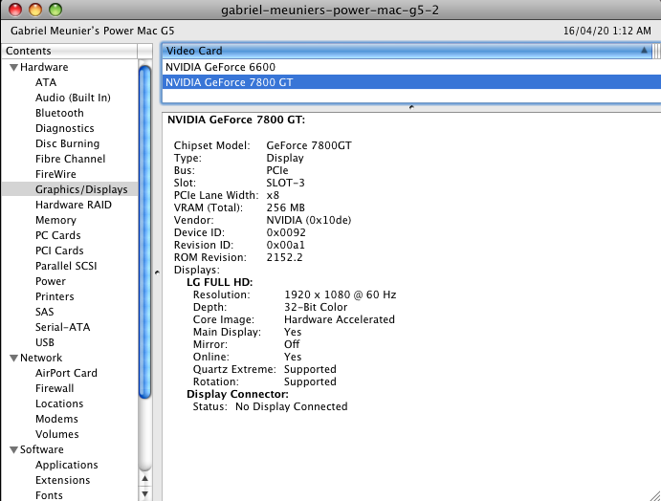The image size is (661, 501).
Task: Close the System Profiler window
Action: click(x=15, y=10)
